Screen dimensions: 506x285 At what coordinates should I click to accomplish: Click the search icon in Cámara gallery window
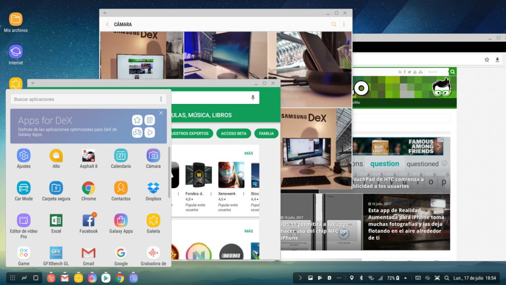coord(334,24)
